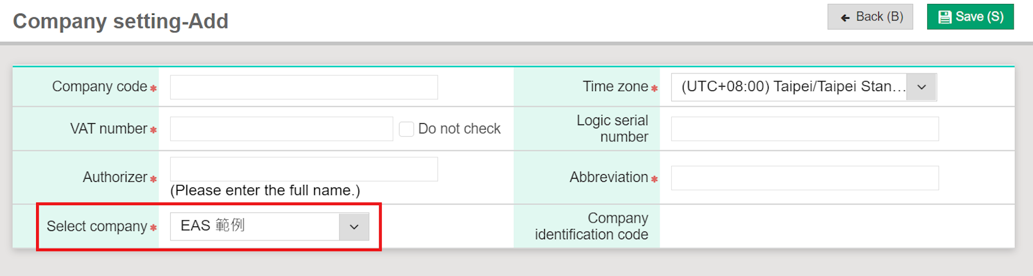Viewport: 1033px width, 276px height.
Task: Select the Authorizer text box
Action: [x=304, y=170]
